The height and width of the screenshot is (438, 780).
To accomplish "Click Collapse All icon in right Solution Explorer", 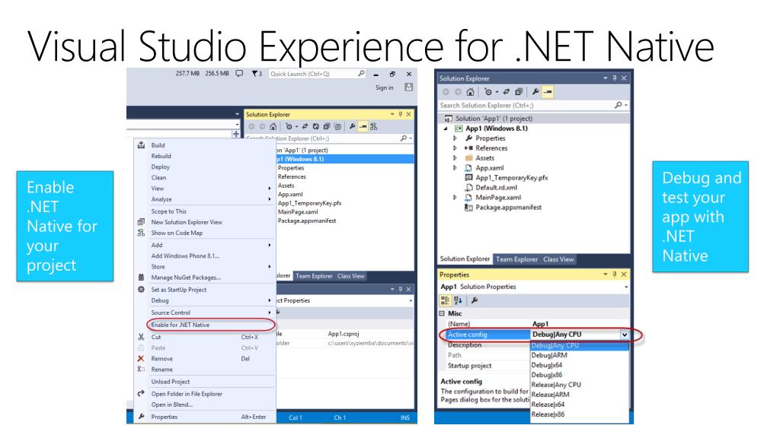I will point(519,92).
